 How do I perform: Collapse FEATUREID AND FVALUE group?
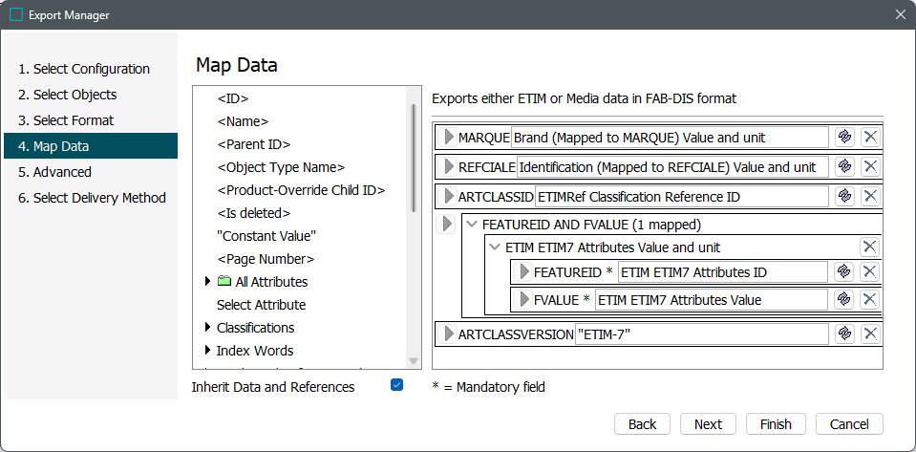click(x=471, y=226)
